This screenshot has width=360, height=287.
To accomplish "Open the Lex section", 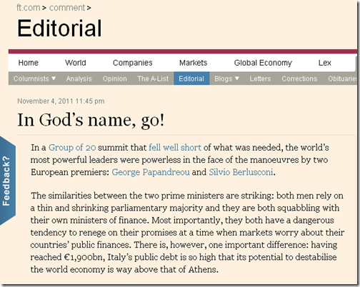I will click(x=325, y=63).
